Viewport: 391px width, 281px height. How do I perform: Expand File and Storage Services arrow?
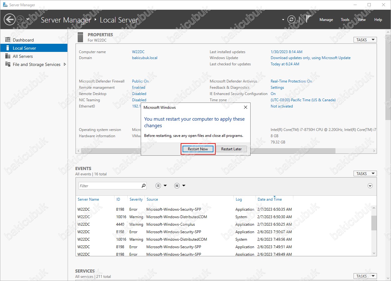[x=65, y=64]
